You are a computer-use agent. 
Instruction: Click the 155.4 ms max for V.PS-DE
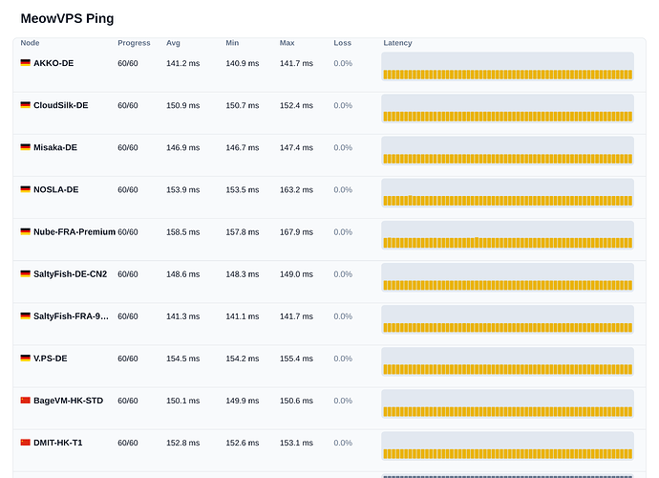tap(296, 358)
